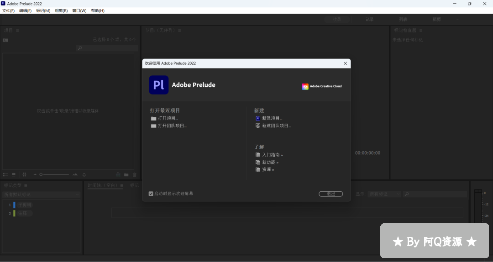
Task: Click the Pl Adobe Prelude logo
Action: pyautogui.click(x=158, y=85)
